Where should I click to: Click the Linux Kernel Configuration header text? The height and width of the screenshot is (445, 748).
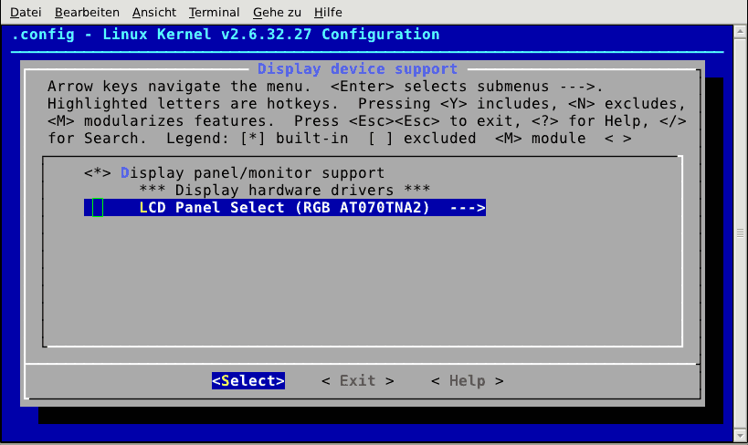point(226,35)
